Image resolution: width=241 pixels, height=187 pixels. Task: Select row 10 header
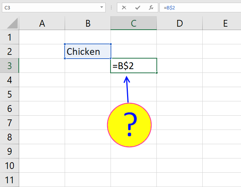[x=9, y=166]
